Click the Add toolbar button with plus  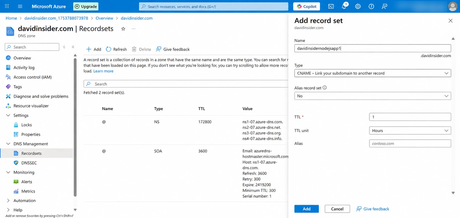(x=93, y=49)
